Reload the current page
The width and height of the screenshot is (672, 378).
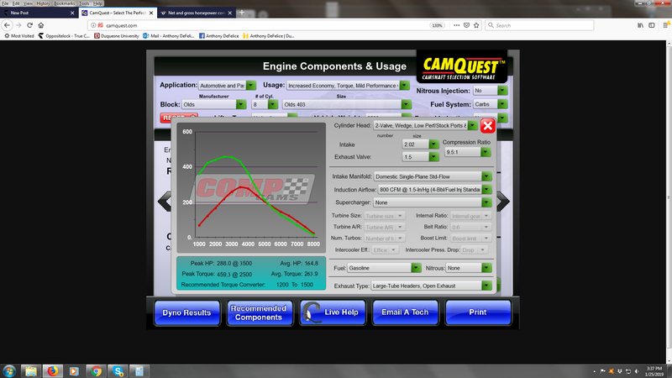click(x=29, y=25)
